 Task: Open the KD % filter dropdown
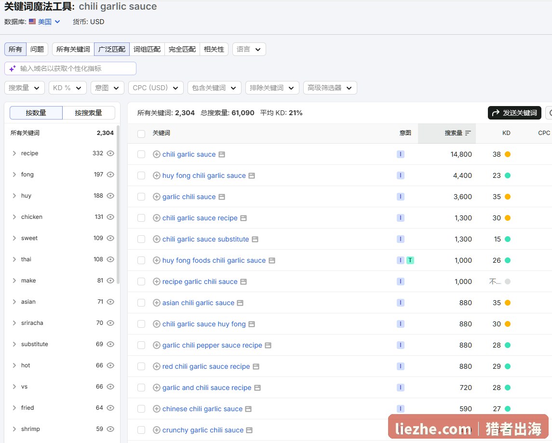point(67,88)
